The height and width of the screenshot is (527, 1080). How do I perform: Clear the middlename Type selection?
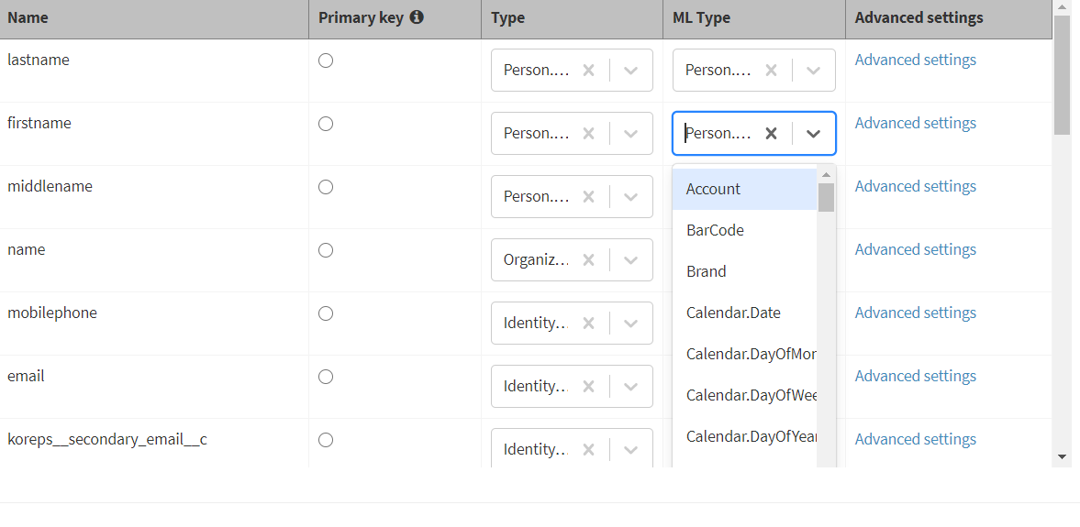tap(588, 196)
